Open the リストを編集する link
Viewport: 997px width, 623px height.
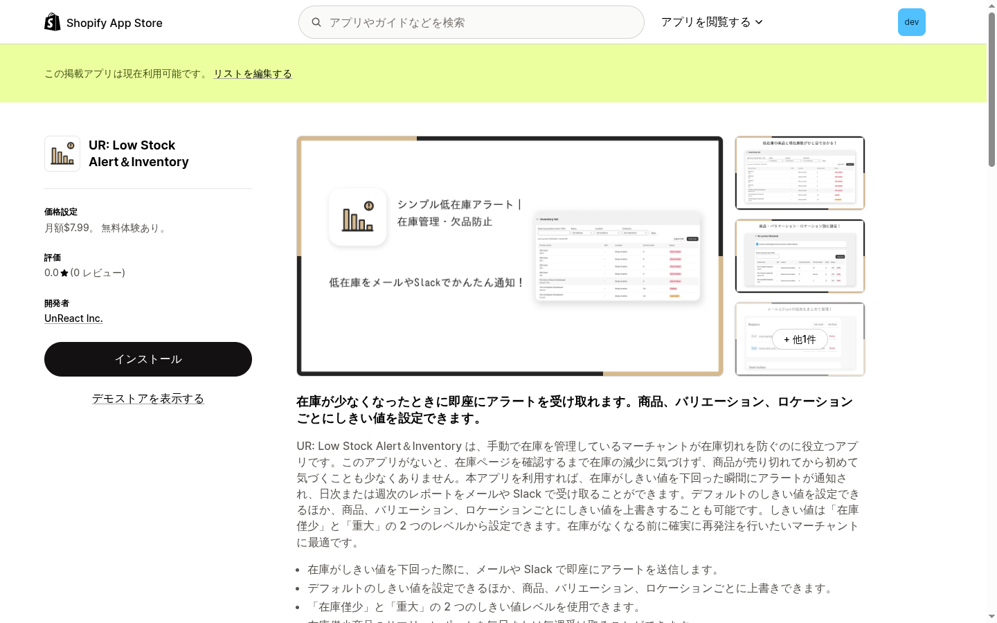[253, 73]
